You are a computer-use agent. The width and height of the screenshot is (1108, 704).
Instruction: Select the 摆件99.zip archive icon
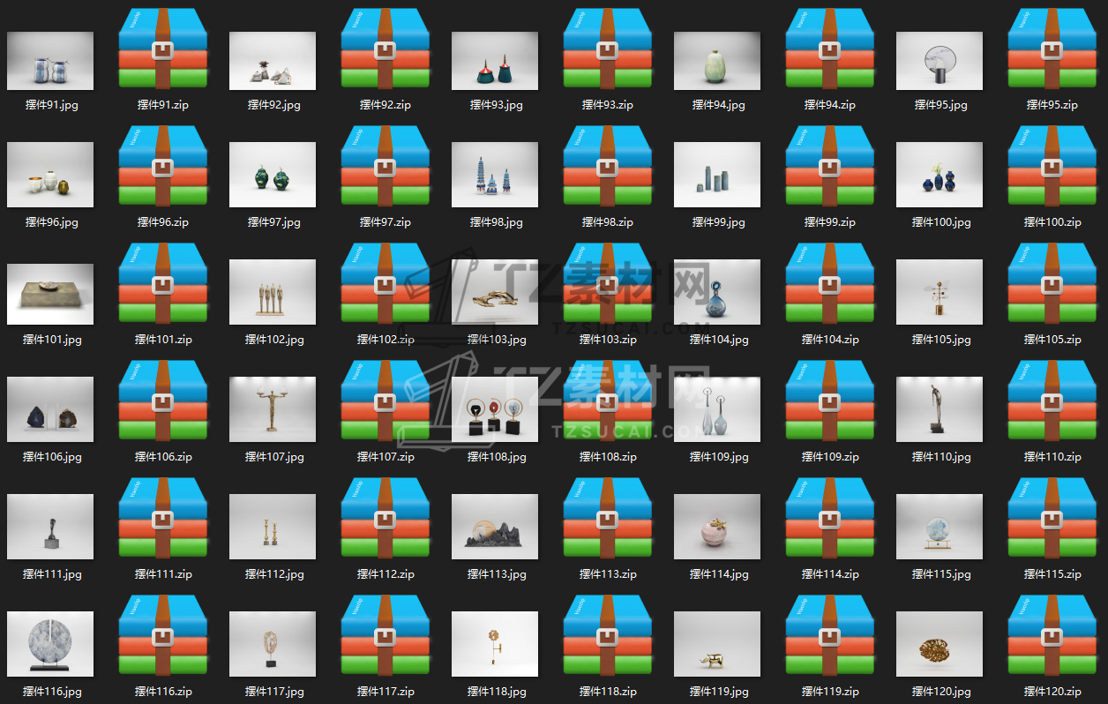coord(830,166)
